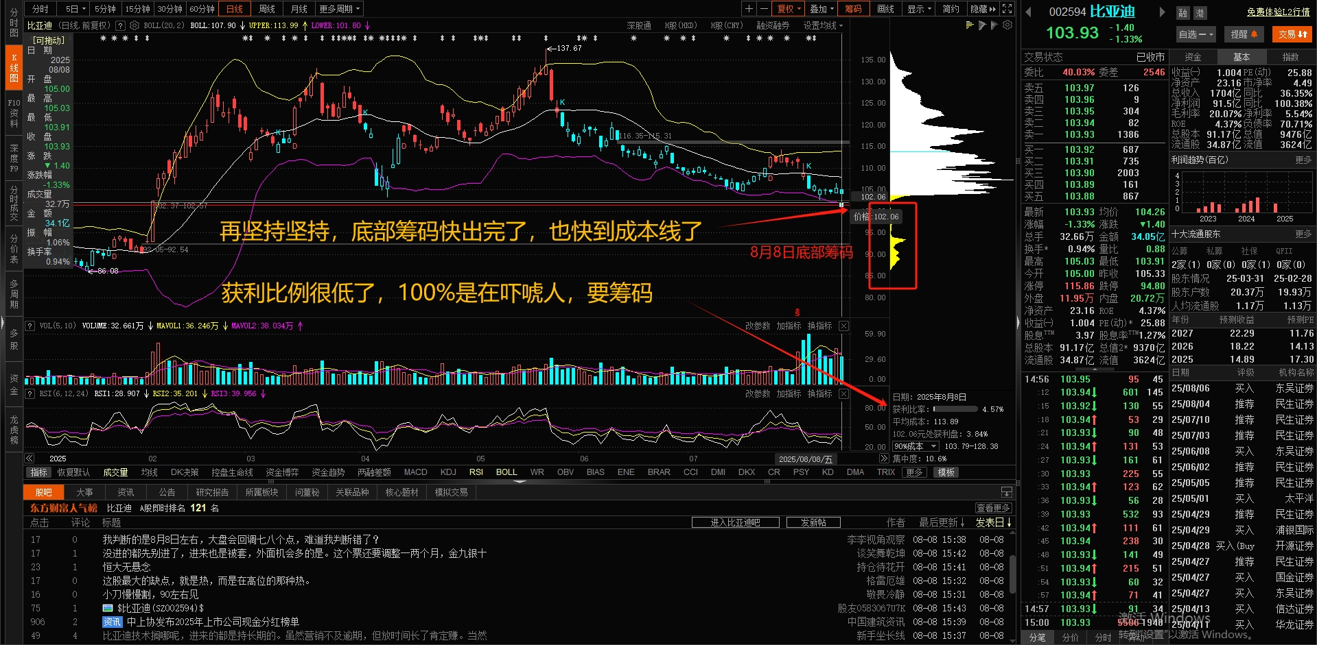1317x645 pixels.
Task: Open the question mark help icon beside 比亚迪
Action: click(x=121, y=25)
